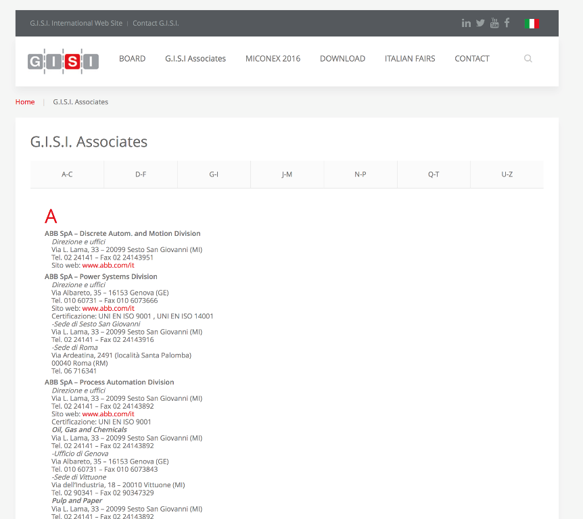Open the YouTube social icon
Screen dimensions: 583x519
point(494,23)
